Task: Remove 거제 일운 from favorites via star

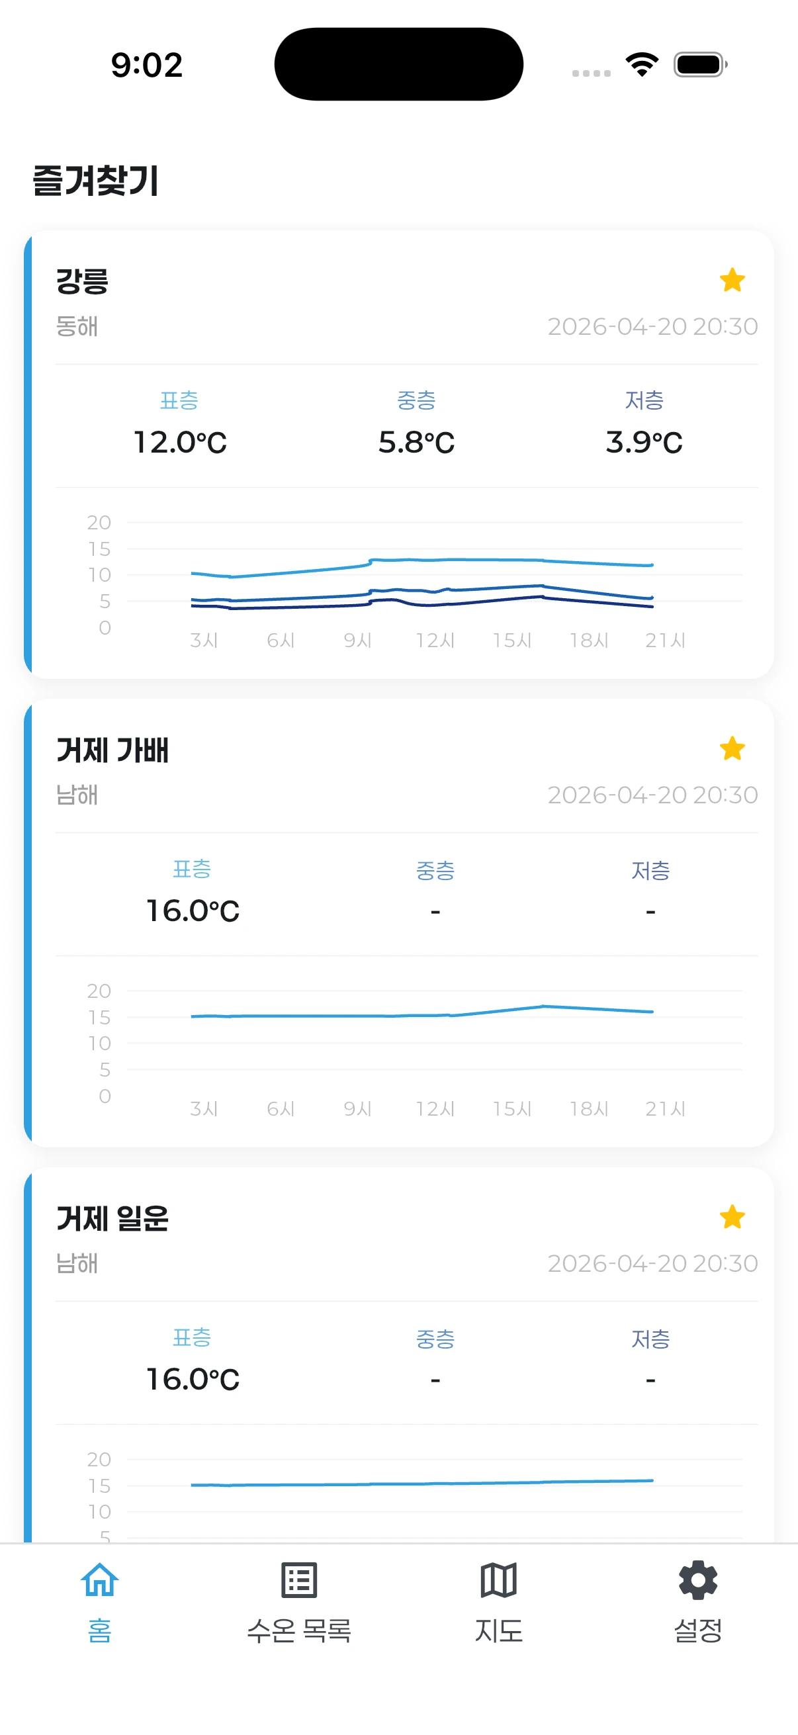Action: pos(732,1217)
